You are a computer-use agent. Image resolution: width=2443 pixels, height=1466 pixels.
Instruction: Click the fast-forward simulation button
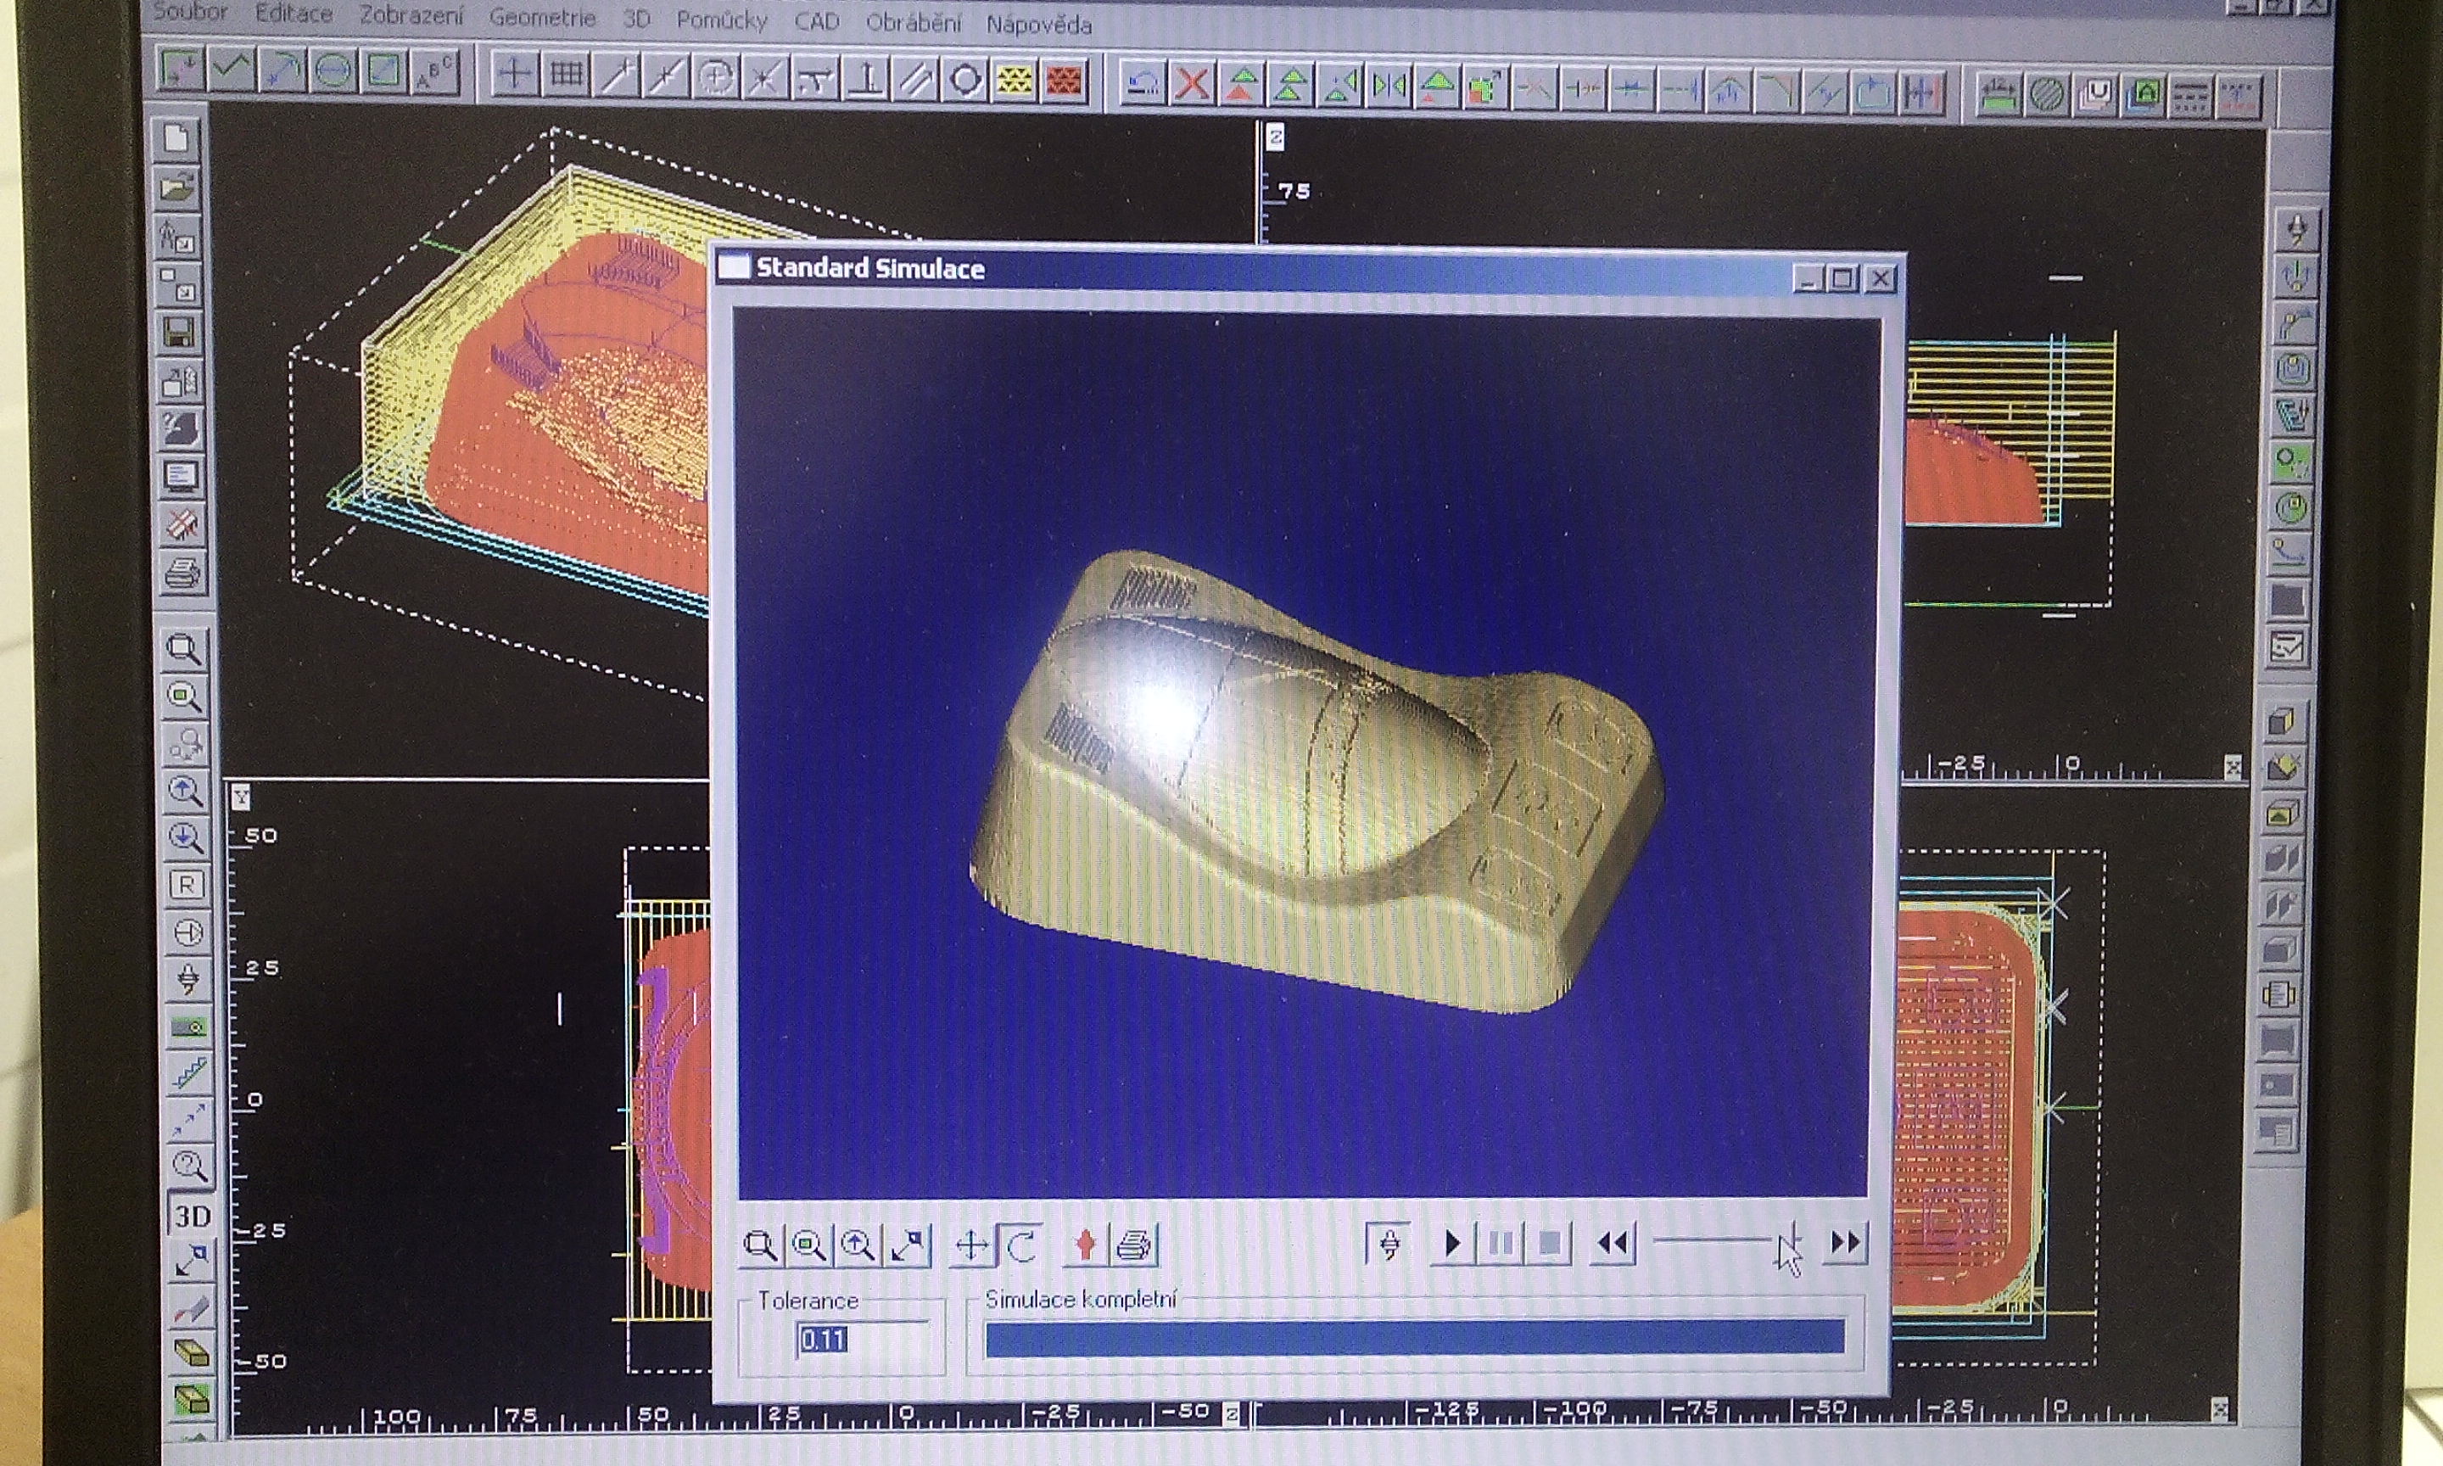coord(1845,1242)
